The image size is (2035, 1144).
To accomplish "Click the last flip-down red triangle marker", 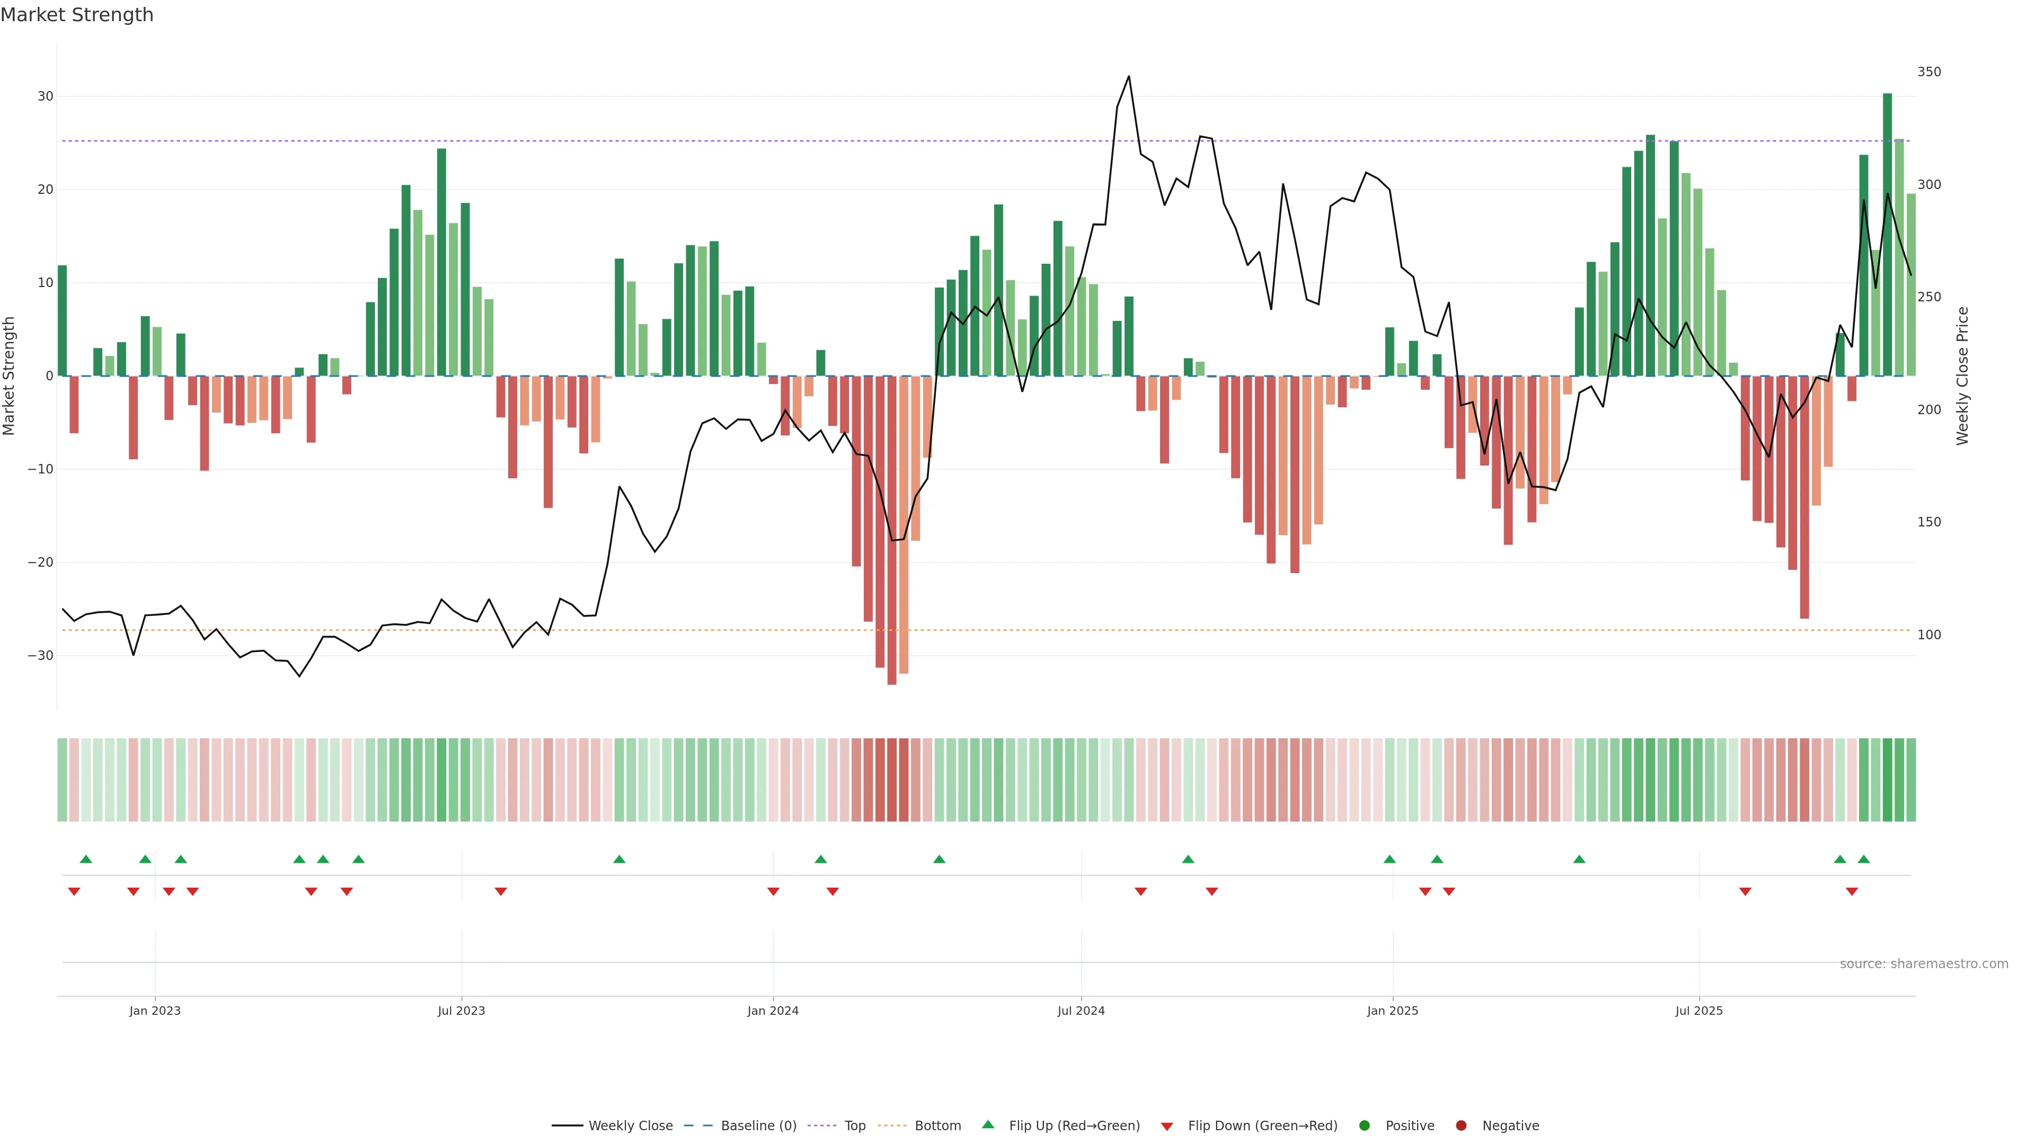I will click(x=1852, y=891).
